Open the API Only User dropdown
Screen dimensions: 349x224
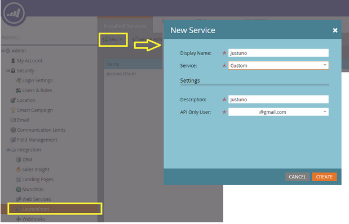325,112
